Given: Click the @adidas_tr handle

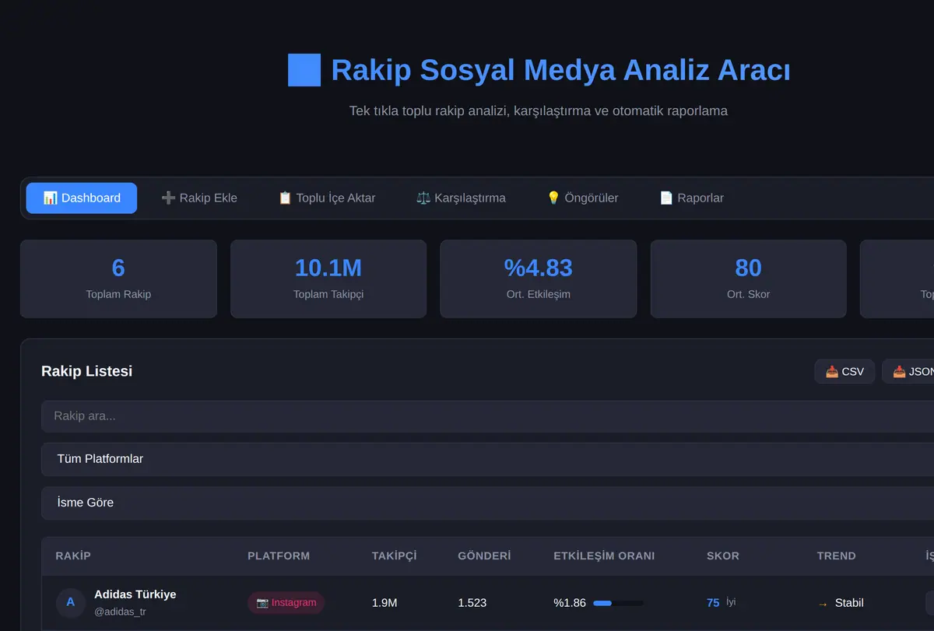Looking at the screenshot, I should click(120, 612).
